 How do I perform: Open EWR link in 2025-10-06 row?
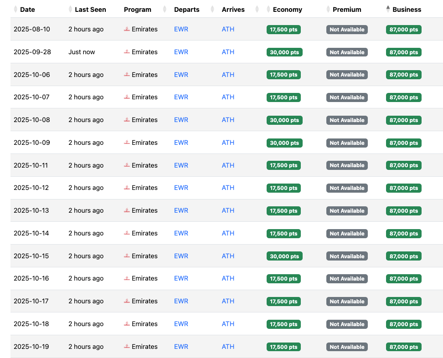pos(181,75)
